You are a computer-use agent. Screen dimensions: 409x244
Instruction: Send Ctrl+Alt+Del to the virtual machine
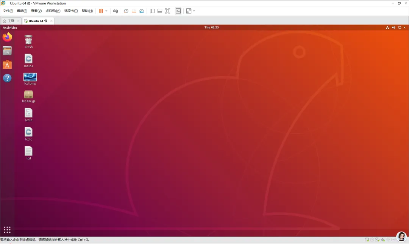(x=116, y=11)
